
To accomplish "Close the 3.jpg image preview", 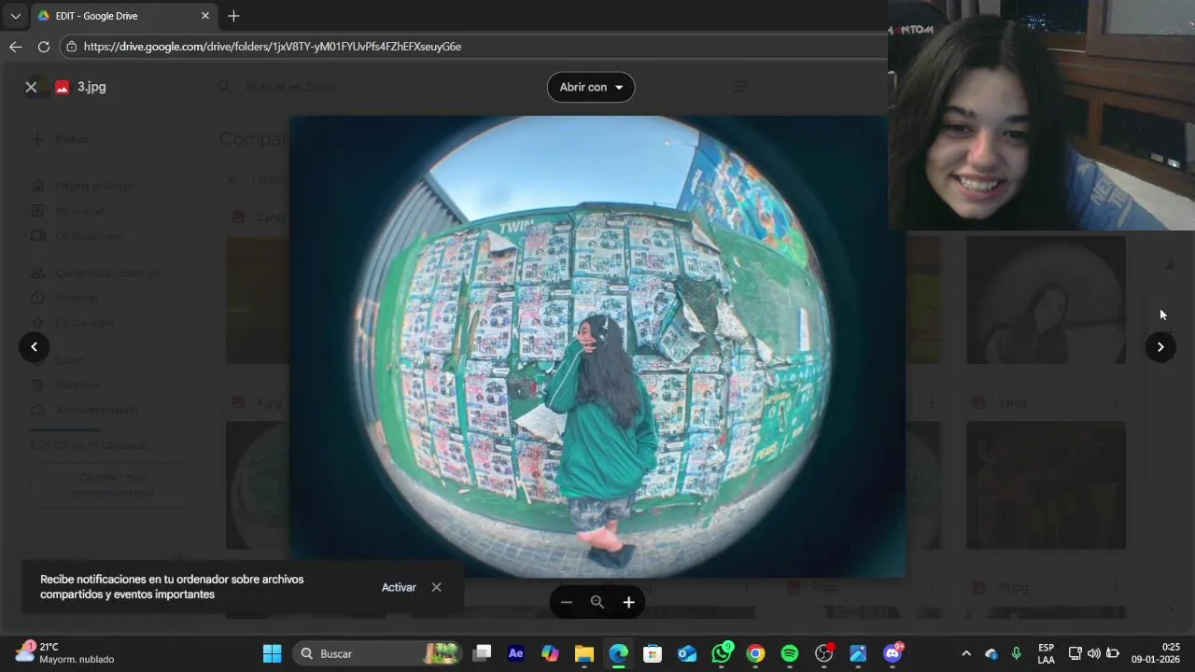I will click(31, 87).
